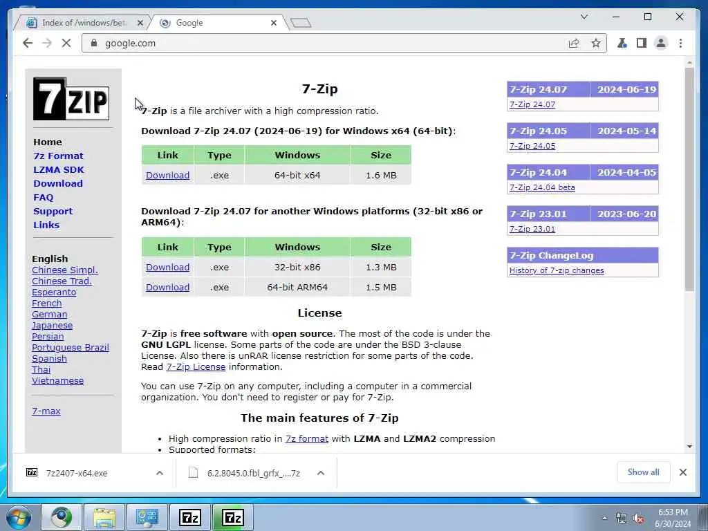Bookmark this page with the star icon
The width and height of the screenshot is (708, 531).
(x=596, y=43)
